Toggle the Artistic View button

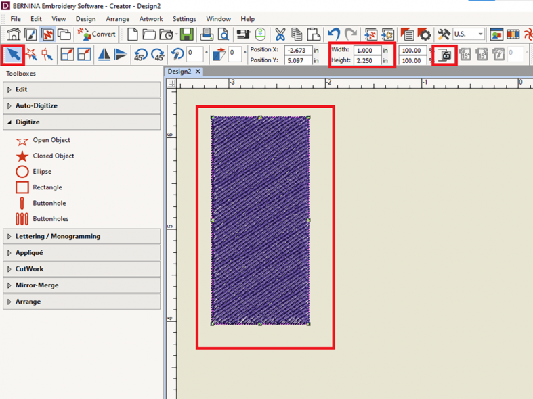47,34
